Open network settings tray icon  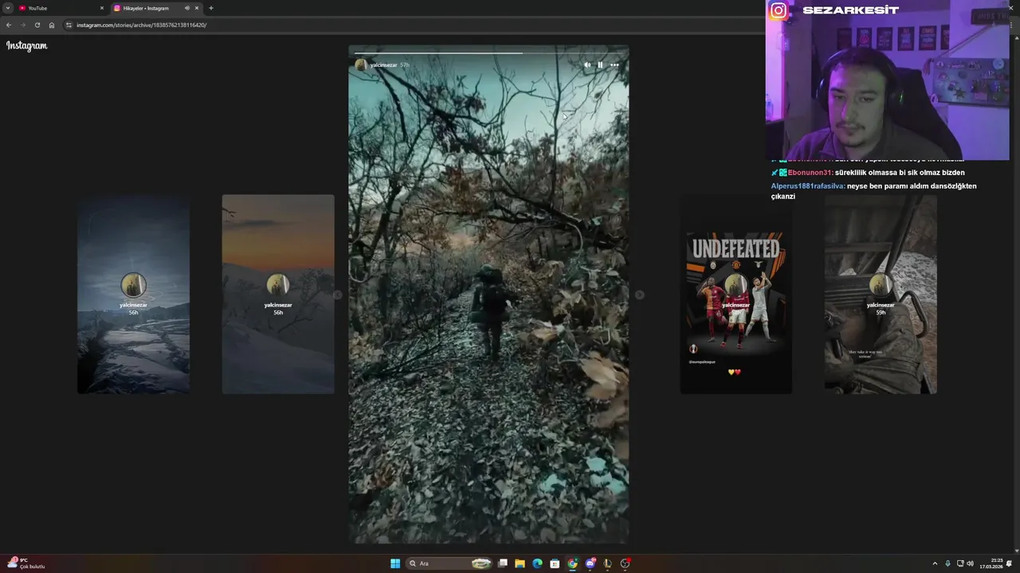(x=960, y=563)
